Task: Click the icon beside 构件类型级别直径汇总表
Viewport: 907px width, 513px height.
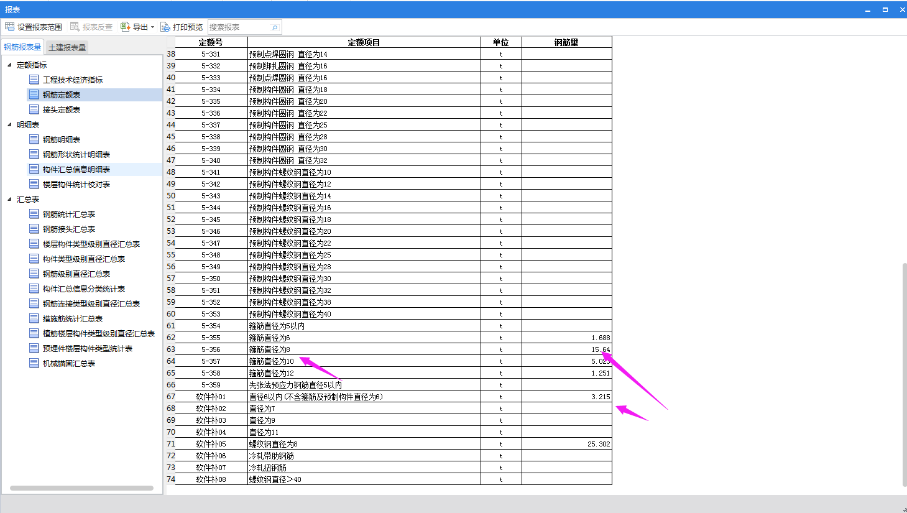Action: (34, 259)
